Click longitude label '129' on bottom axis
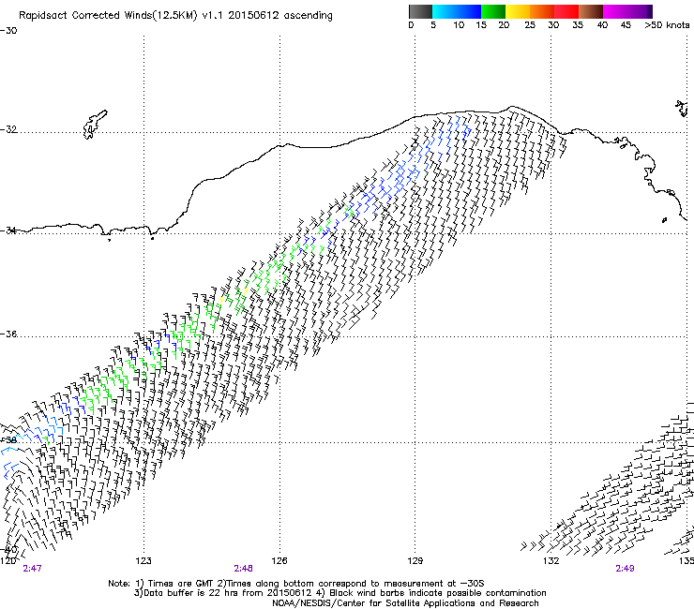 [x=415, y=561]
